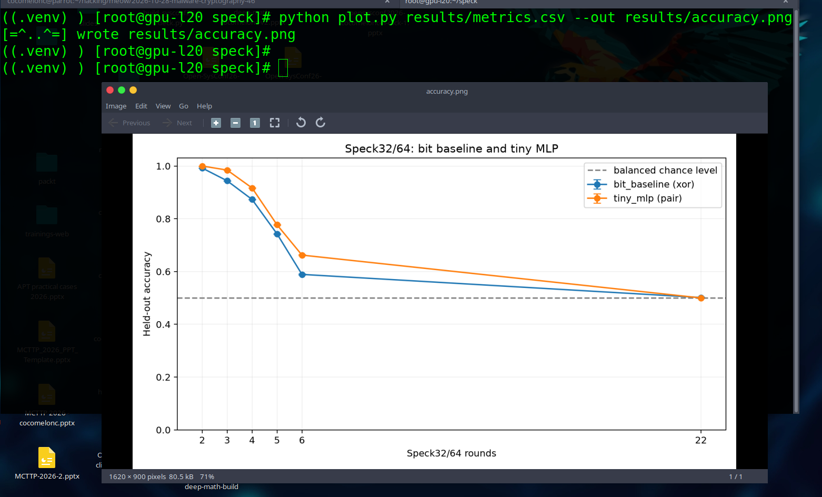
Task: Open the Edit menu
Action: point(141,106)
